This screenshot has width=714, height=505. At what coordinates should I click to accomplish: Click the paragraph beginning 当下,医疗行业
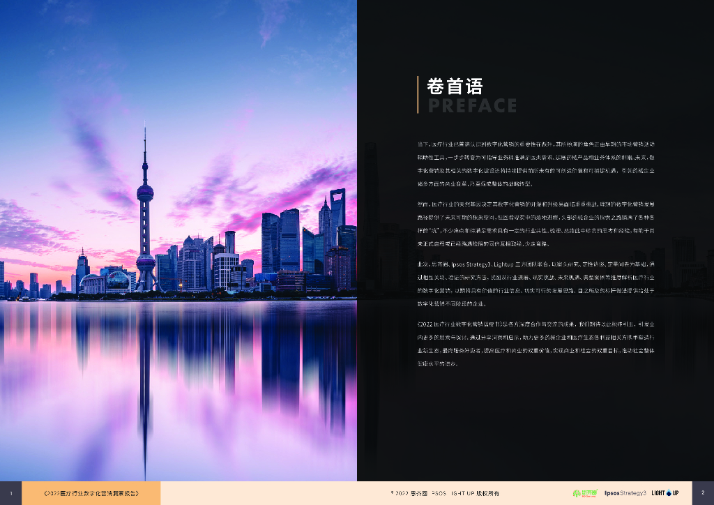536,164
